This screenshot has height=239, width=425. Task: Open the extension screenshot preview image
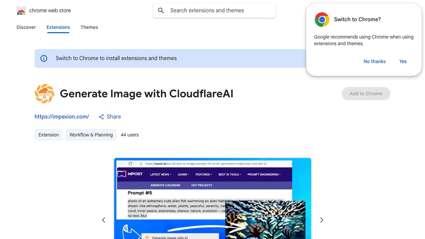point(212,199)
